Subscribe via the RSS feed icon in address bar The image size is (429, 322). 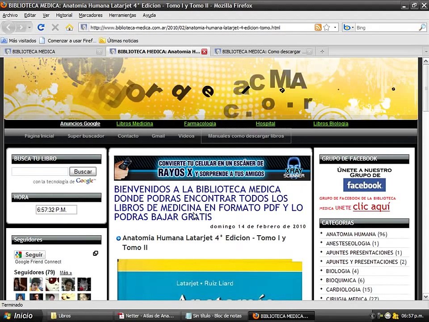[318, 27]
